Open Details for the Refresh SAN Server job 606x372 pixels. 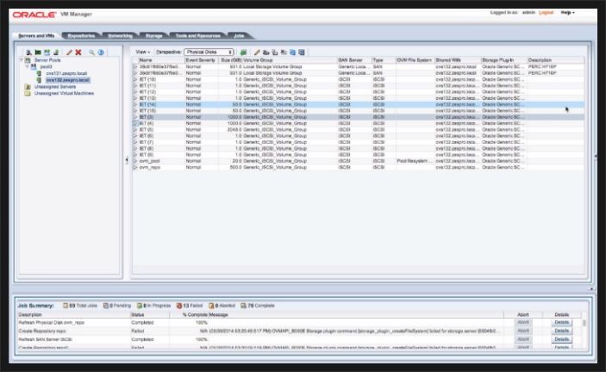561,339
